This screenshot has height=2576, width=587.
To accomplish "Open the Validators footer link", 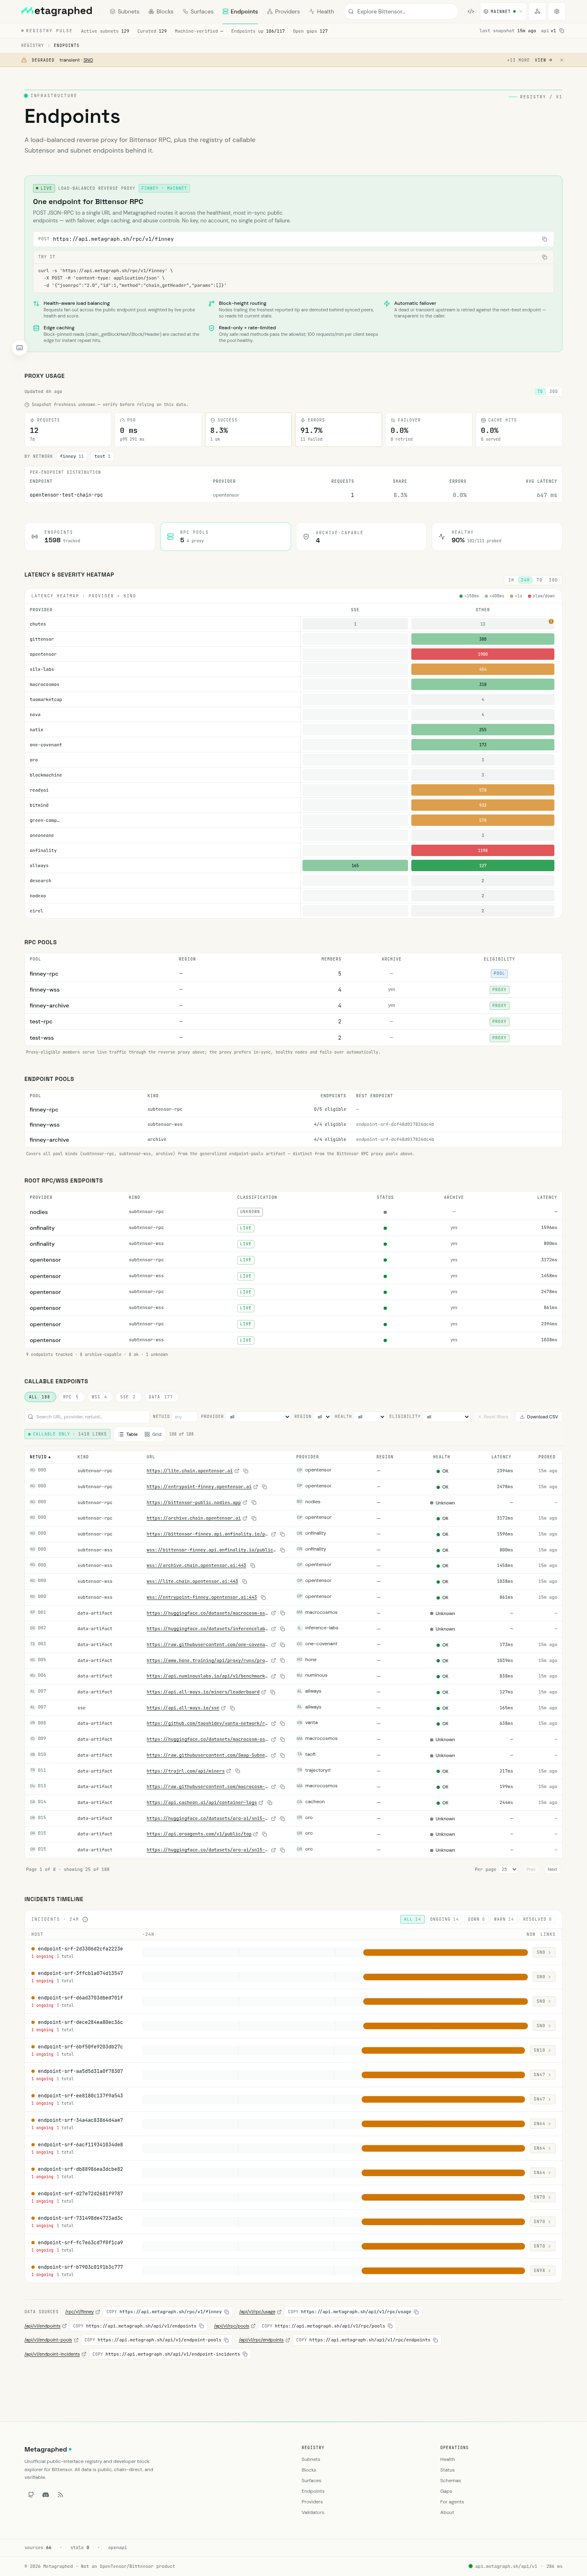I will click(x=313, y=2512).
